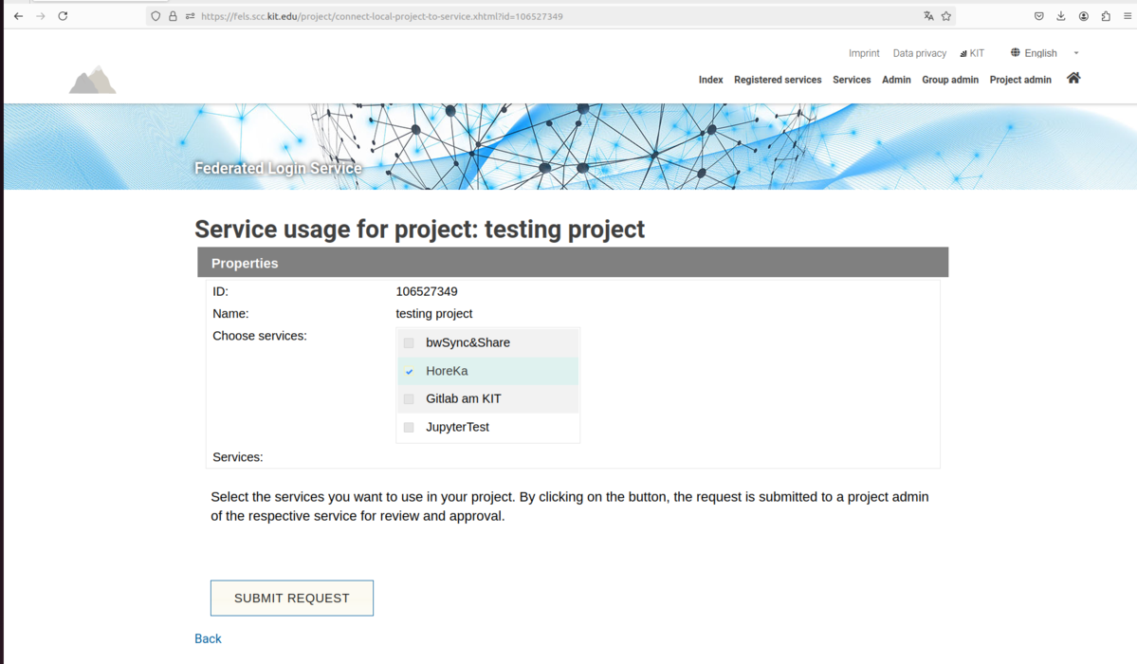Open browser downloads icon
1137x664 pixels.
[x=1061, y=16]
